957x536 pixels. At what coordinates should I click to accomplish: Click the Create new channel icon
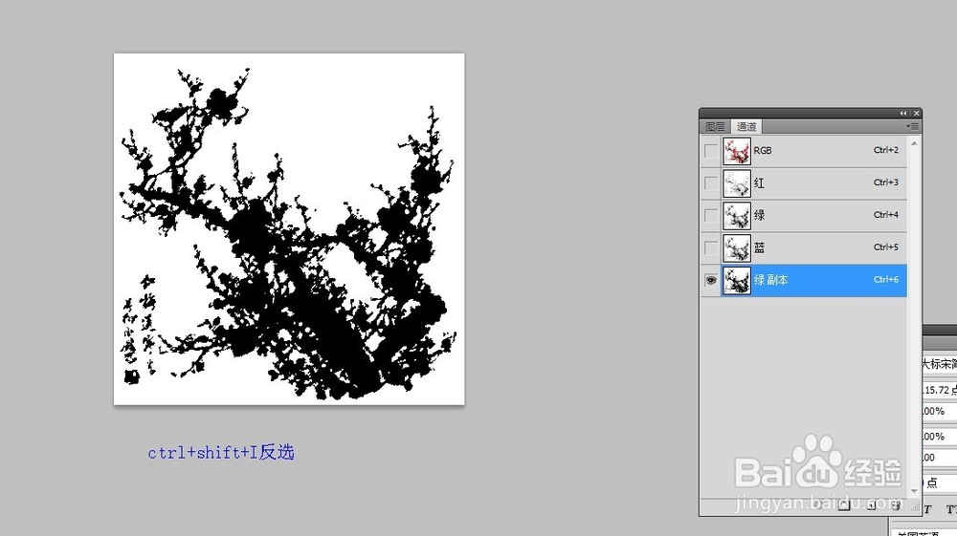(x=872, y=506)
